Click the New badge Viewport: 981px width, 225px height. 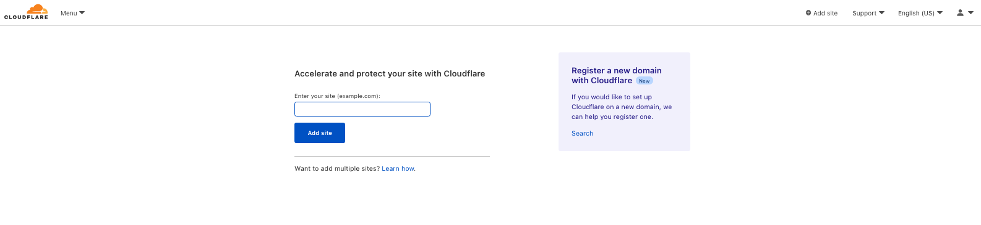[644, 81]
